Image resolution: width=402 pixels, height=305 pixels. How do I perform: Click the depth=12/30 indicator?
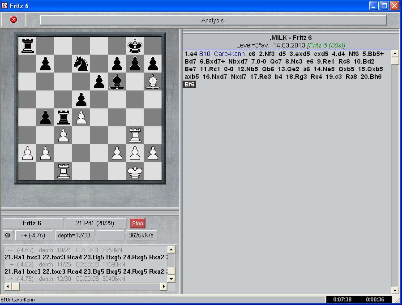pos(74,235)
